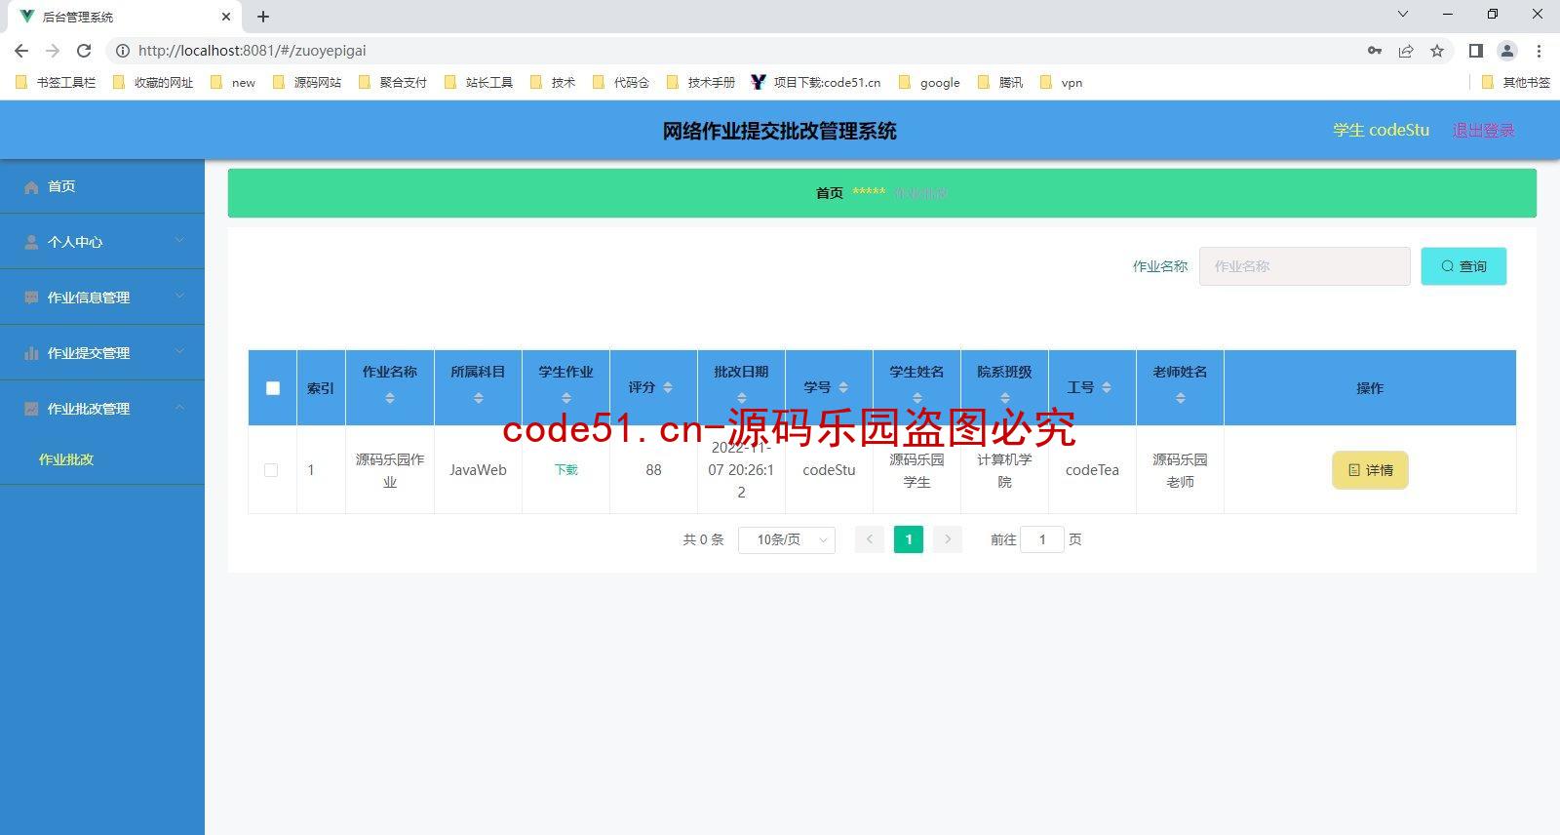1560x835 pixels.
Task: Open the 其他书签 bookmark folder
Action: (1515, 83)
